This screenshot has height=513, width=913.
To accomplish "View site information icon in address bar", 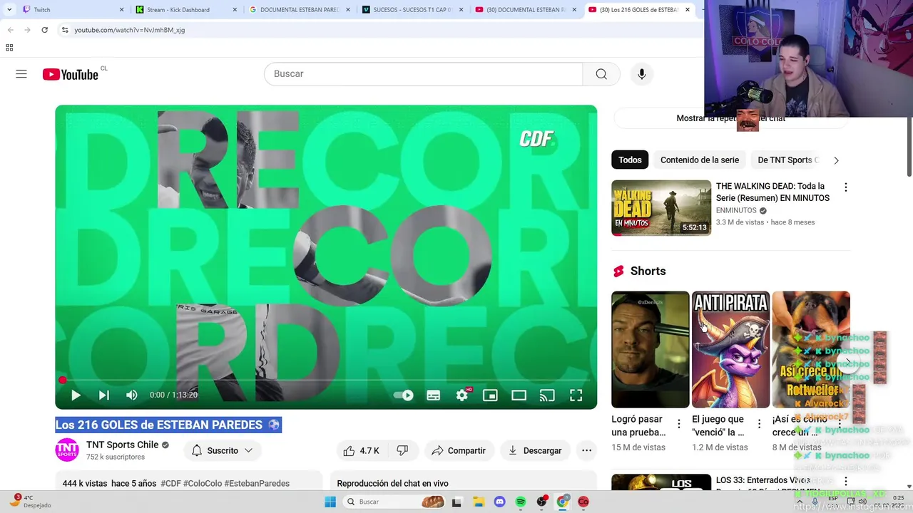I will point(65,30).
